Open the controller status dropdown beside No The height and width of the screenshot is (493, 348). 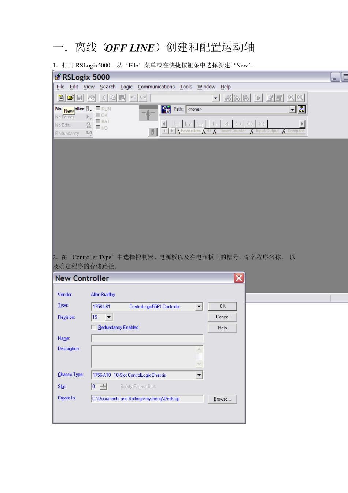(x=88, y=109)
